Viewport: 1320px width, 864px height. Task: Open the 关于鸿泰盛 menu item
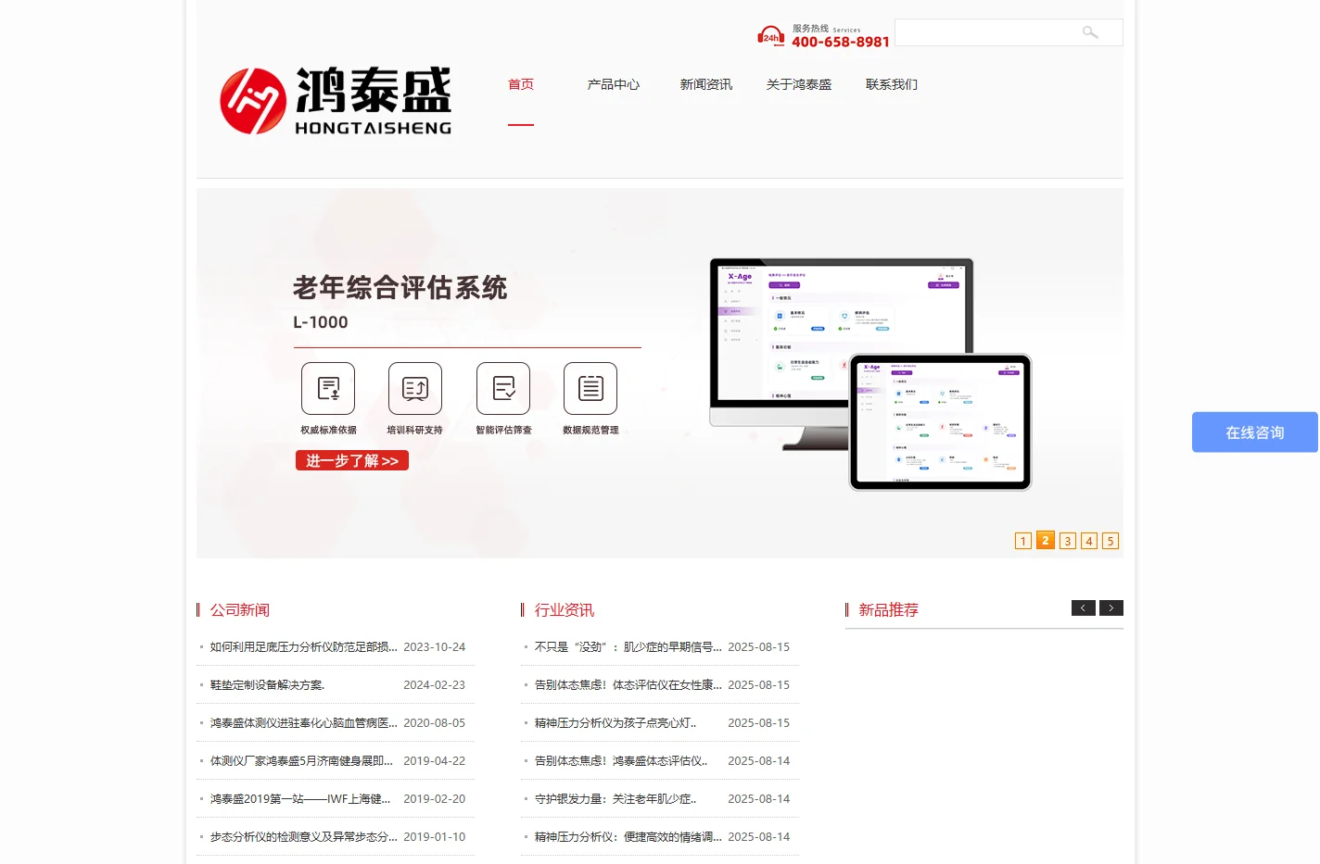[799, 84]
